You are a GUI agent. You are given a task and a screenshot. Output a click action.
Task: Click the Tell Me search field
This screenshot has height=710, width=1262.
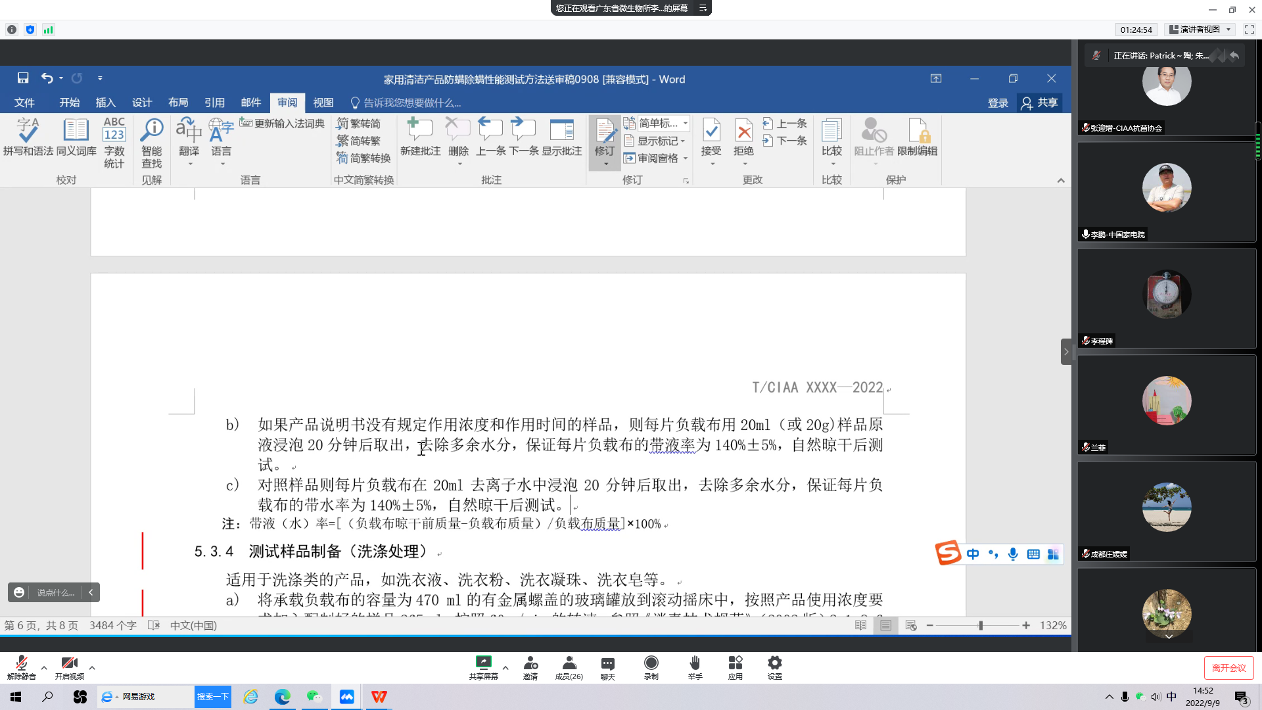(406, 103)
